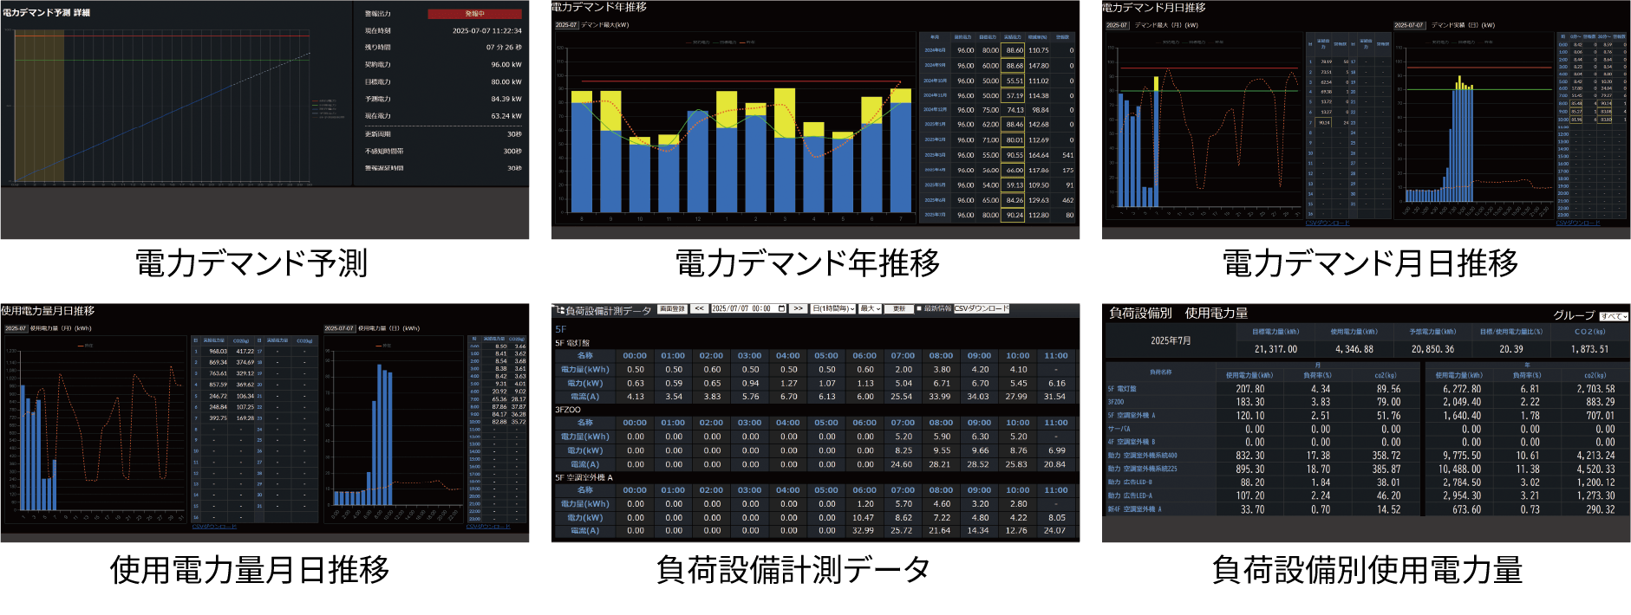
Task: Advance to next period with >> button
Action: click(799, 309)
